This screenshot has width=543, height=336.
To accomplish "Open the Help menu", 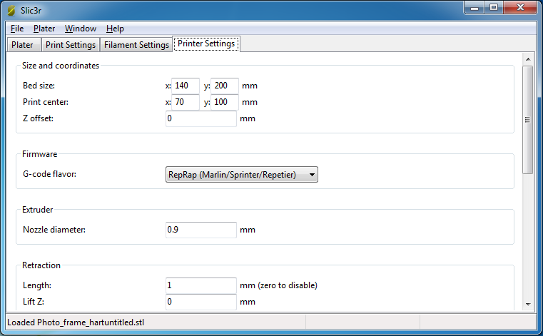I will point(115,29).
